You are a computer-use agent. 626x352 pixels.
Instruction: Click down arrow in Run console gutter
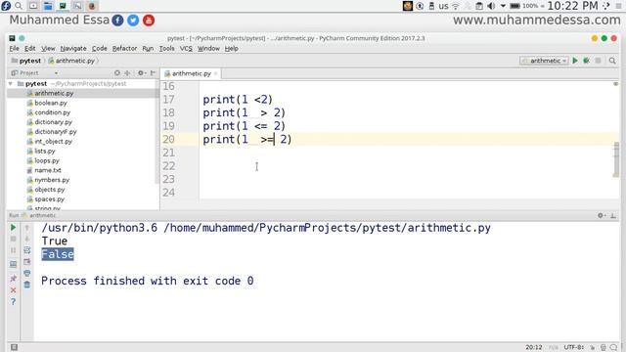pos(27,239)
